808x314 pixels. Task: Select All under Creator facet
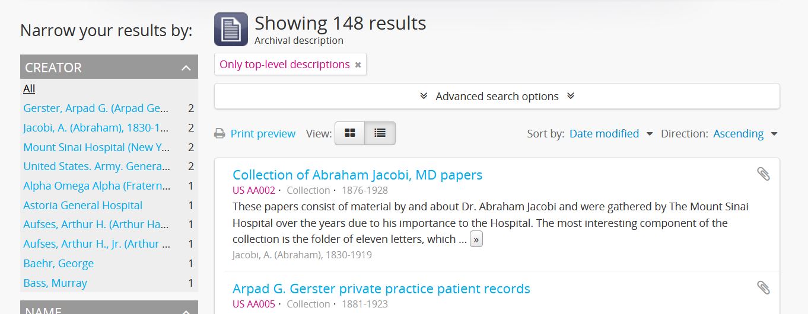pos(29,89)
